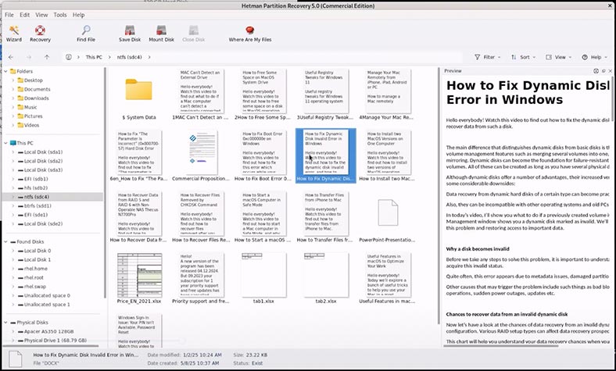Open the Help menu in menu bar
This screenshot has height=371, width=616.
tap(79, 15)
